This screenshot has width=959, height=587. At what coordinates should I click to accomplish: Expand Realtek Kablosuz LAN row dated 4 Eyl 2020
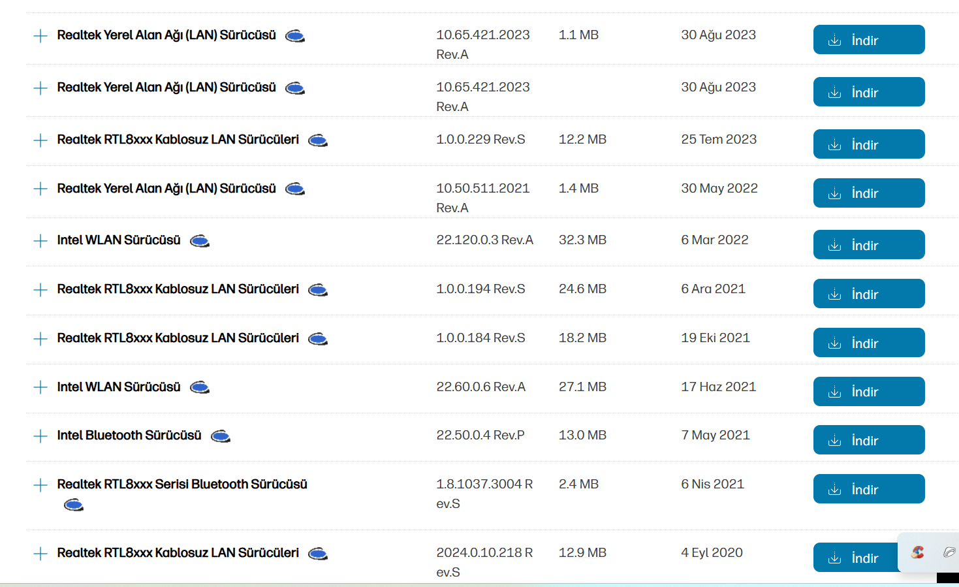click(40, 554)
